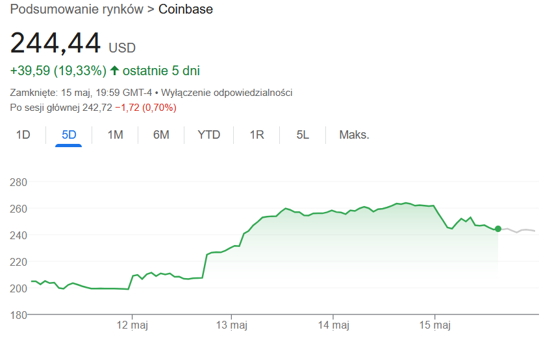
Task: Click the Coinbase breadcrumb title
Action: (186, 10)
